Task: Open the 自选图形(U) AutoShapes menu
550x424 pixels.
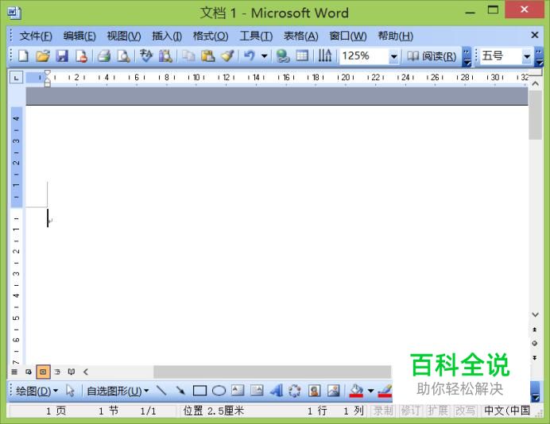Action: [118, 391]
